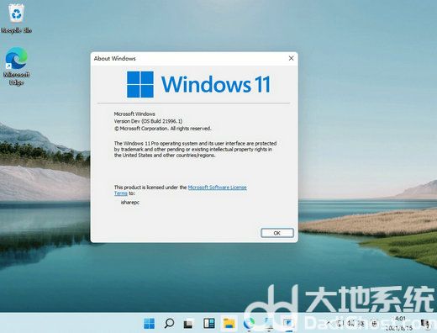Open Microsoft Edge from the taskbar
437x333 pixels.
click(249, 324)
